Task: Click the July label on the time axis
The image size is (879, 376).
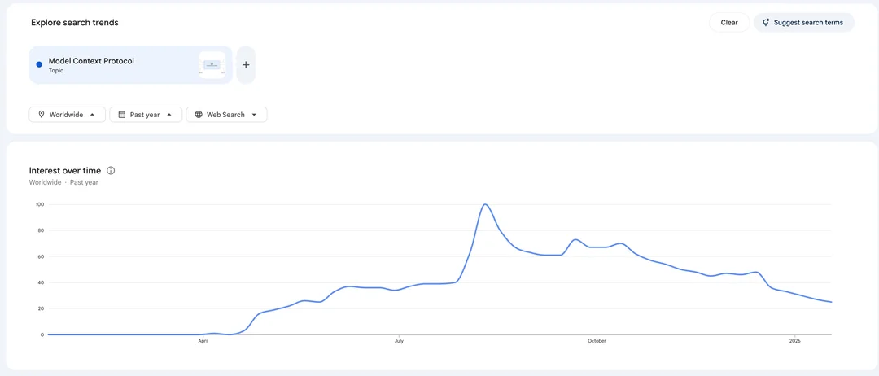Action: (x=399, y=341)
